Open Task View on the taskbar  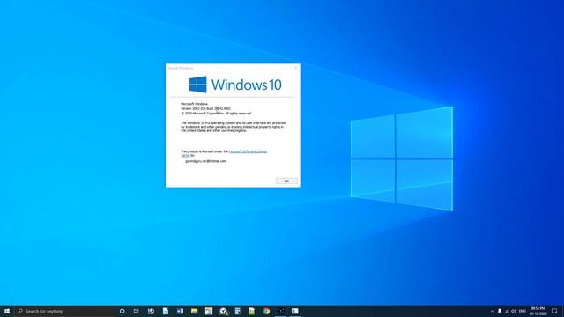tap(137, 311)
